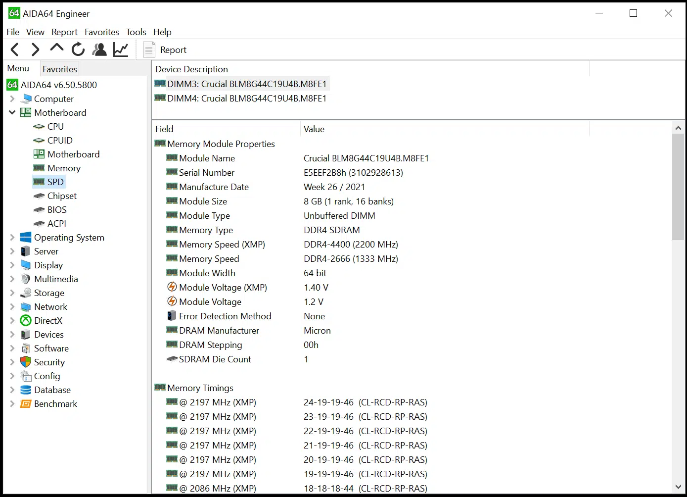687x497 pixels.
Task: Select the Motherboard child tree item
Action: click(73, 154)
